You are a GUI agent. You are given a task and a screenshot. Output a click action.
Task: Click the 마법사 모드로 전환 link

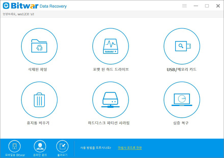[x=130, y=148]
